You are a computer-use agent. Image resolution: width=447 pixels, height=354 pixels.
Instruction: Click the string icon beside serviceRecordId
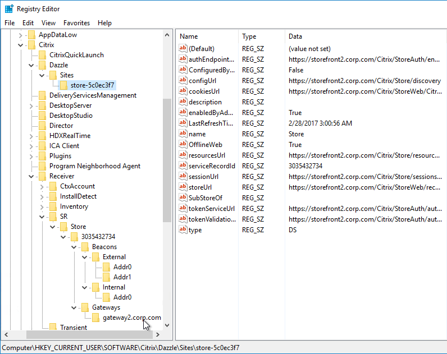point(183,165)
